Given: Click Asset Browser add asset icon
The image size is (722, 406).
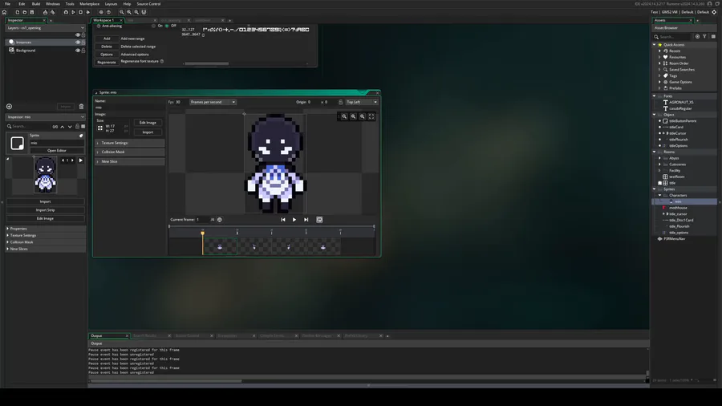Looking at the screenshot, I should pos(697,36).
